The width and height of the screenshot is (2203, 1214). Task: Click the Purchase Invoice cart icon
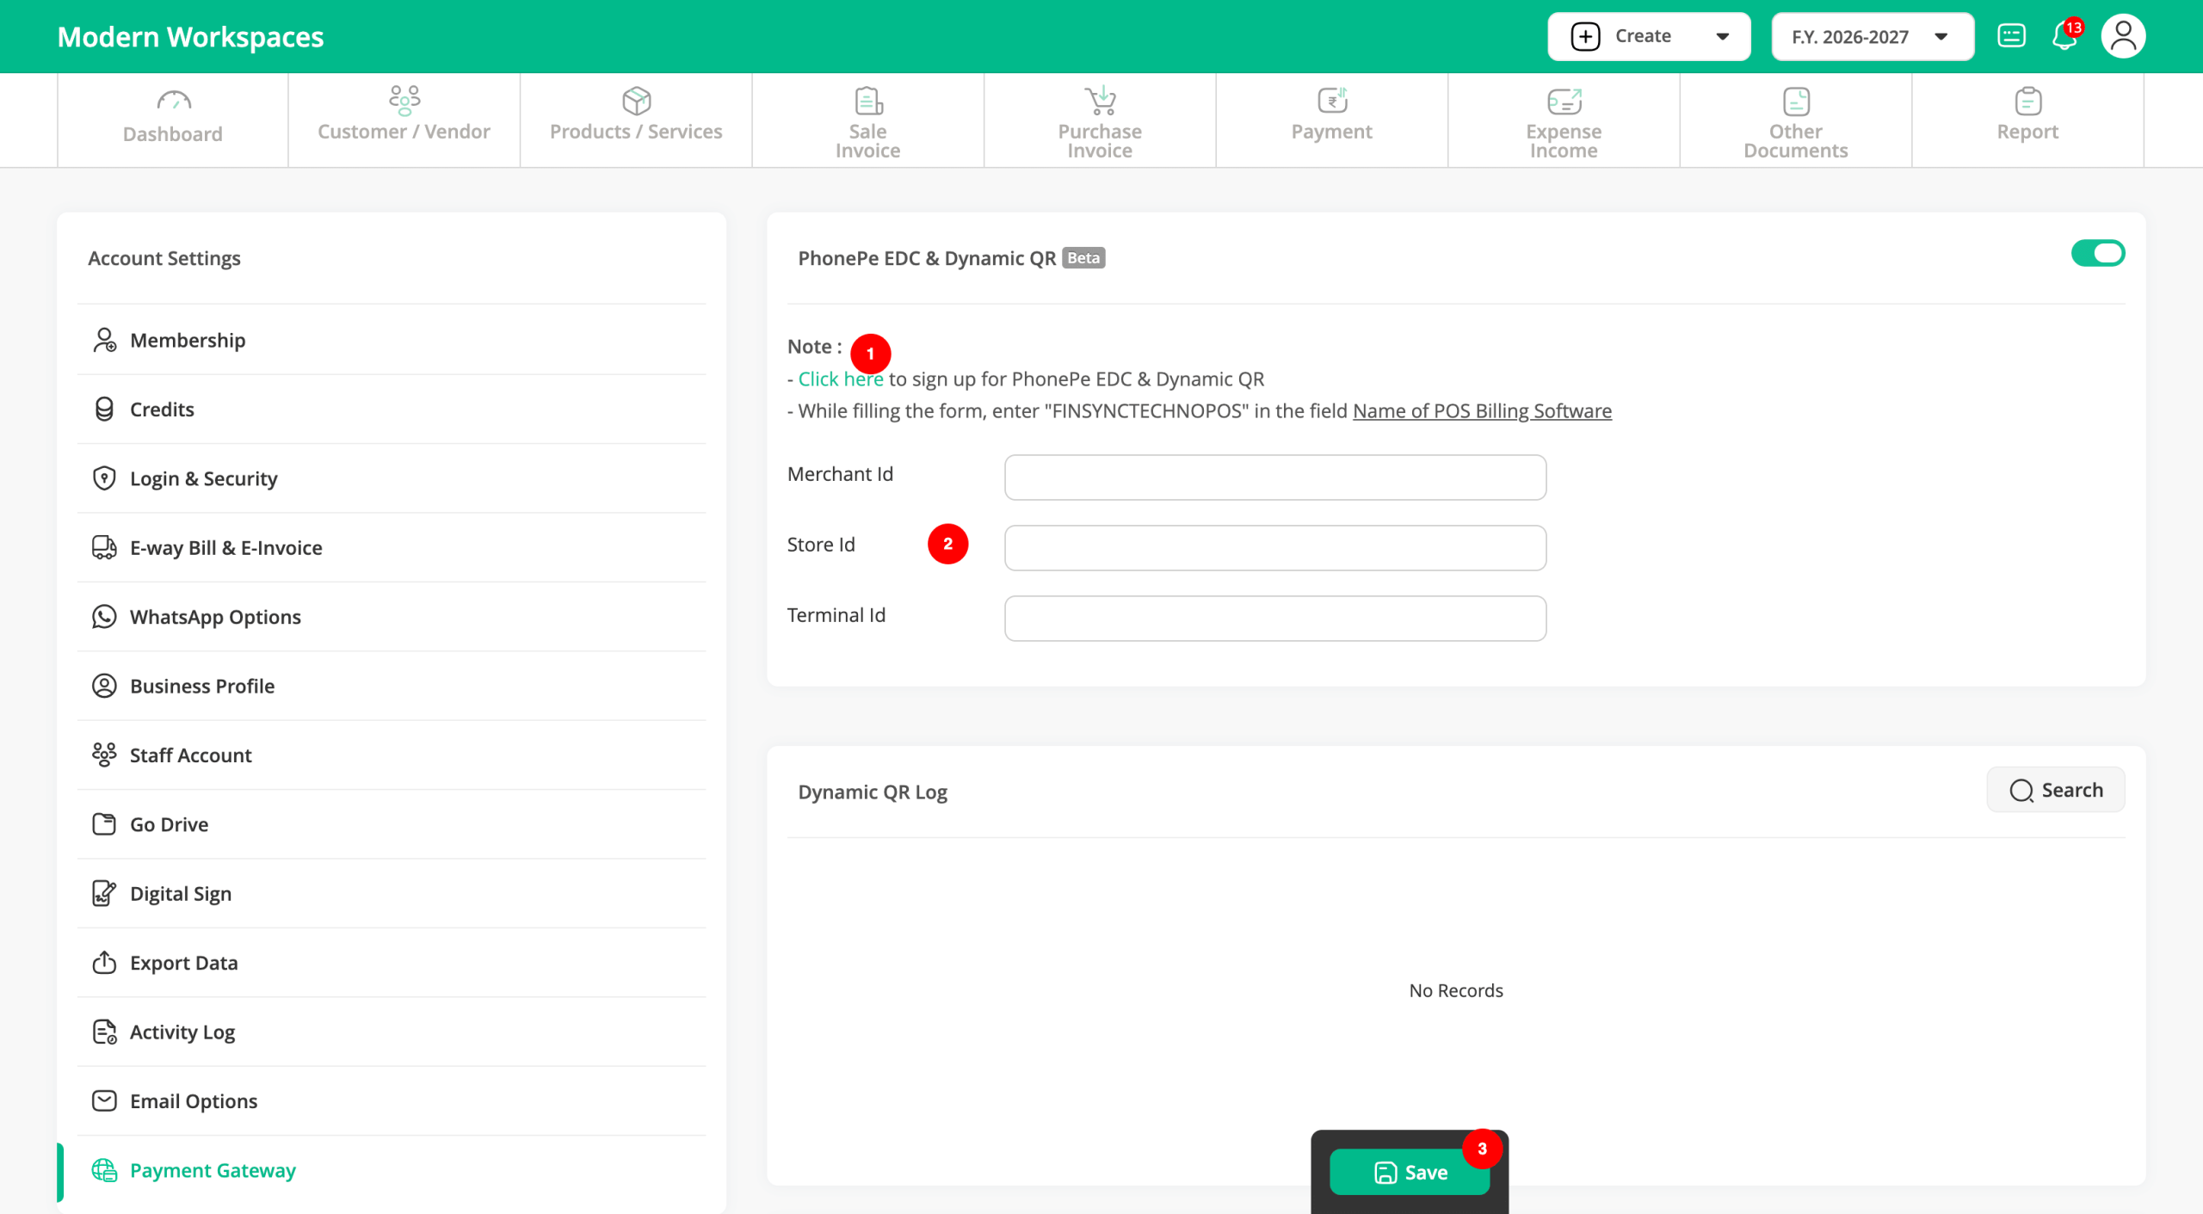[x=1100, y=101]
